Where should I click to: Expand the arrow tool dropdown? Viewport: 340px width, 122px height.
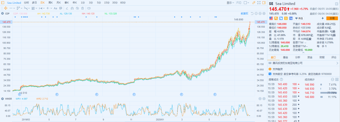51,8
